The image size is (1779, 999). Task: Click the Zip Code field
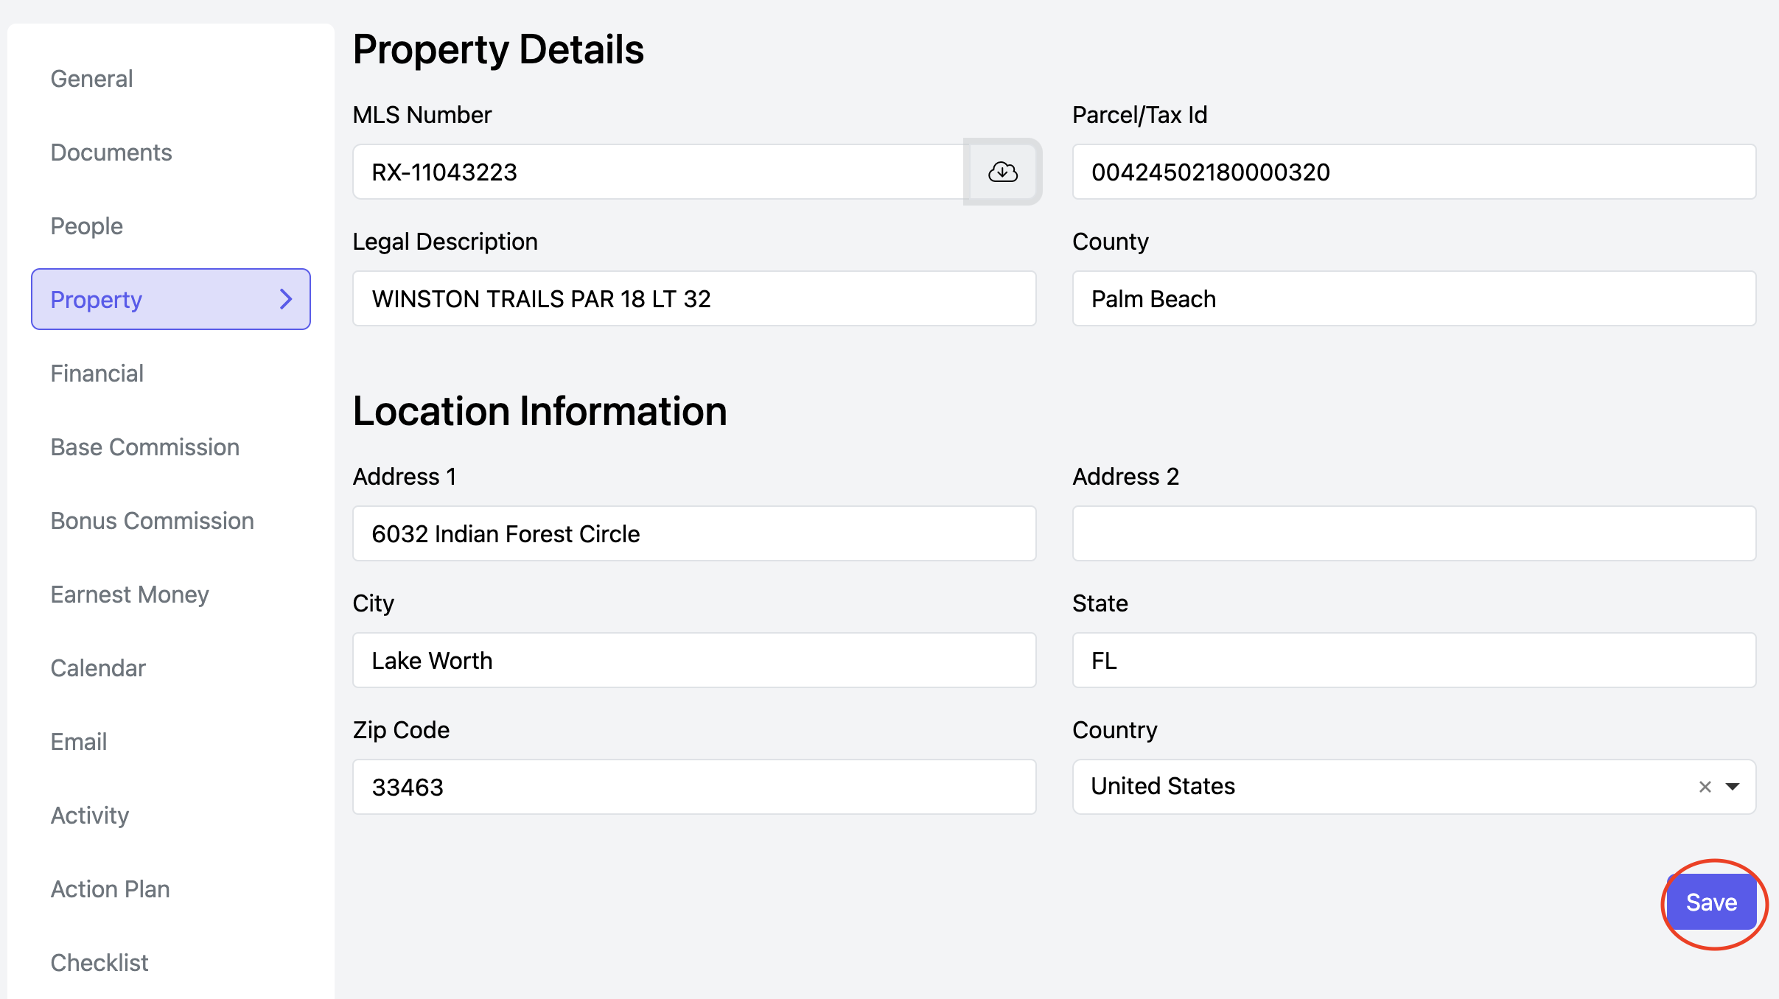693,787
